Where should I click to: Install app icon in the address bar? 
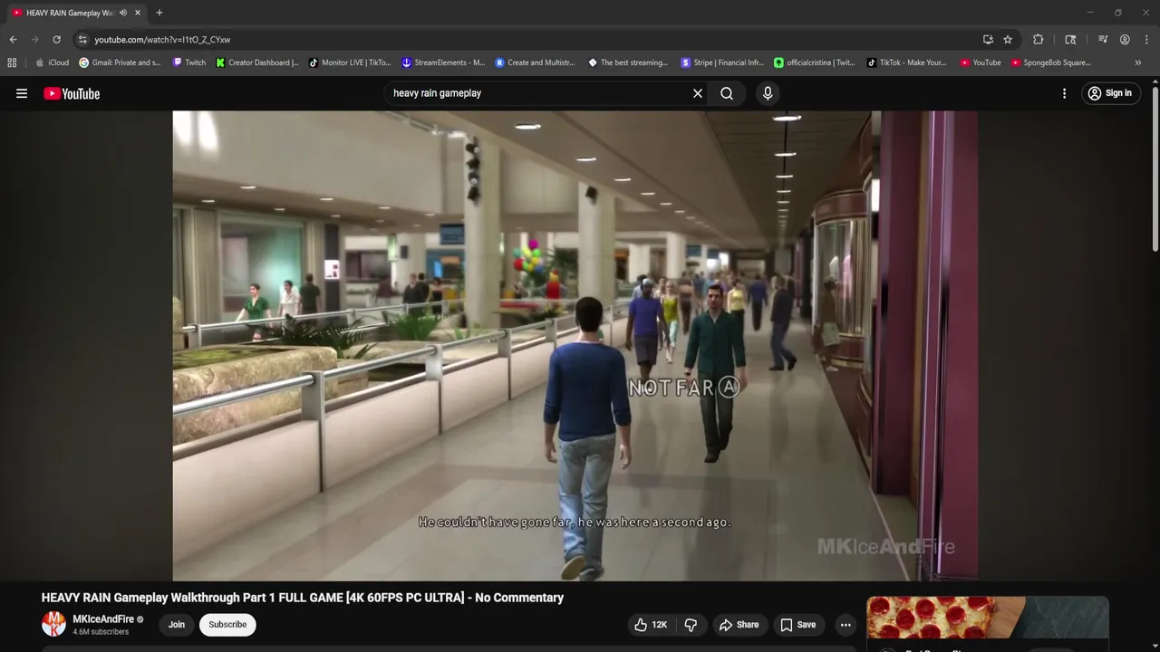988,40
